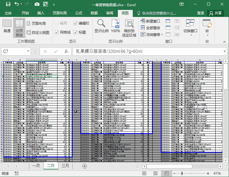This screenshot has width=229, height=177.
Task: Open the 数据 ribbon tab
Action: (x=94, y=13)
